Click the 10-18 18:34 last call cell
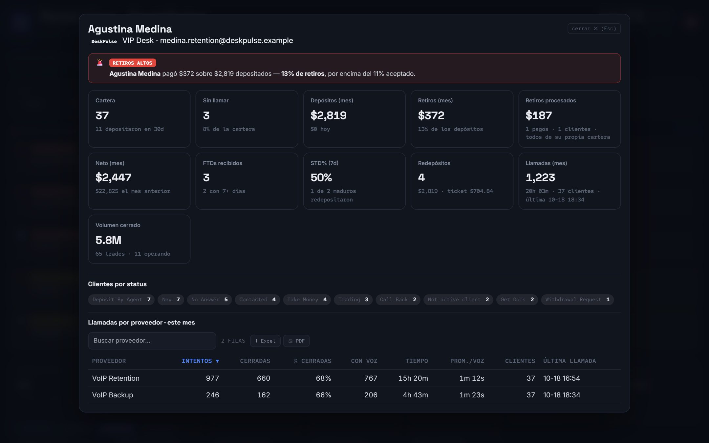Viewport: 709px width, 443px height. 562,395
